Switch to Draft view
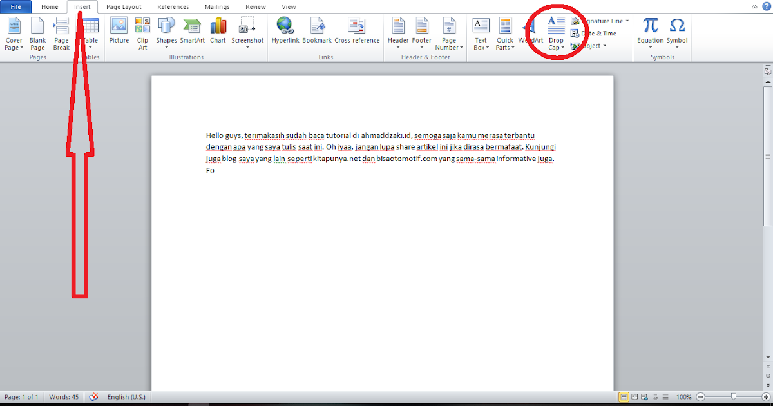 pos(665,397)
